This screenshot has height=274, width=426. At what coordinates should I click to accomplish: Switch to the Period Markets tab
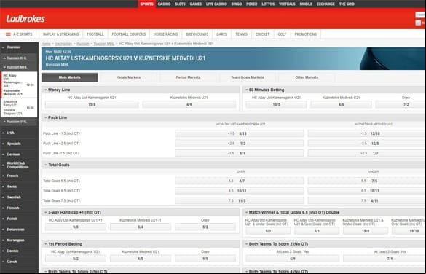(188, 77)
